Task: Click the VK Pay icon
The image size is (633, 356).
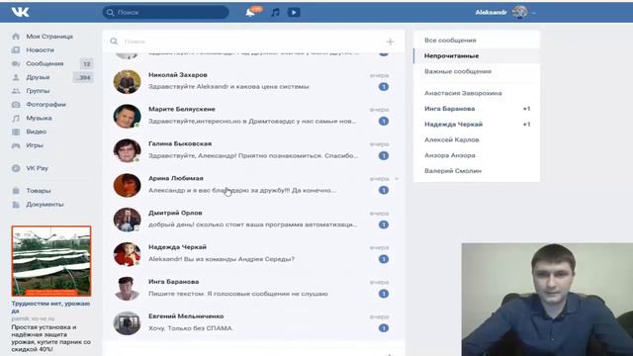Action: point(16,168)
